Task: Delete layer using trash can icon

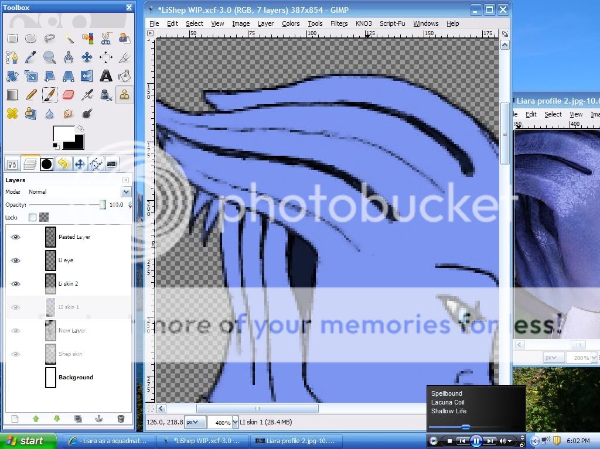Action: click(121, 419)
